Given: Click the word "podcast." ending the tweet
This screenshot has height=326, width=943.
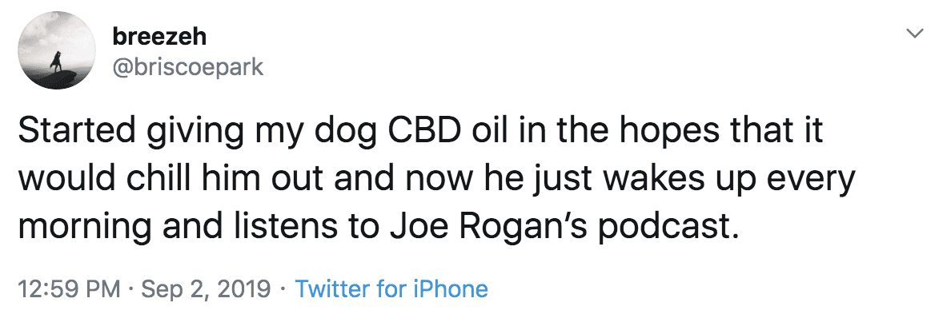Looking at the screenshot, I should 668,228.
